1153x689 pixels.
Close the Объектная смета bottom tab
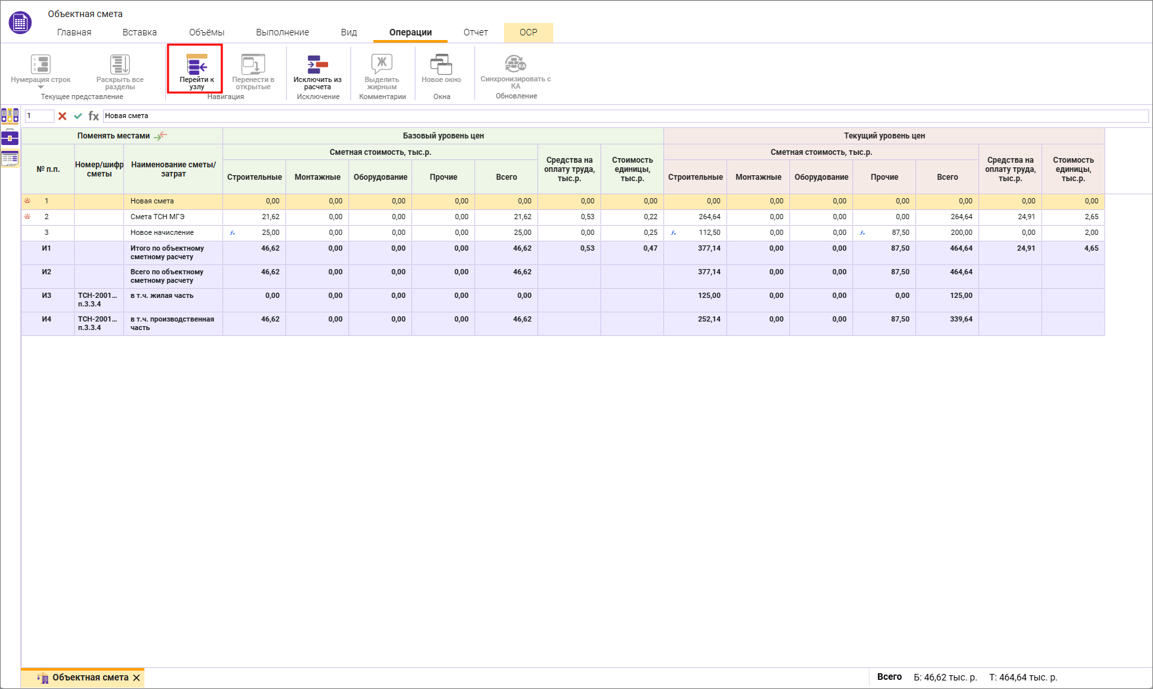pos(136,678)
